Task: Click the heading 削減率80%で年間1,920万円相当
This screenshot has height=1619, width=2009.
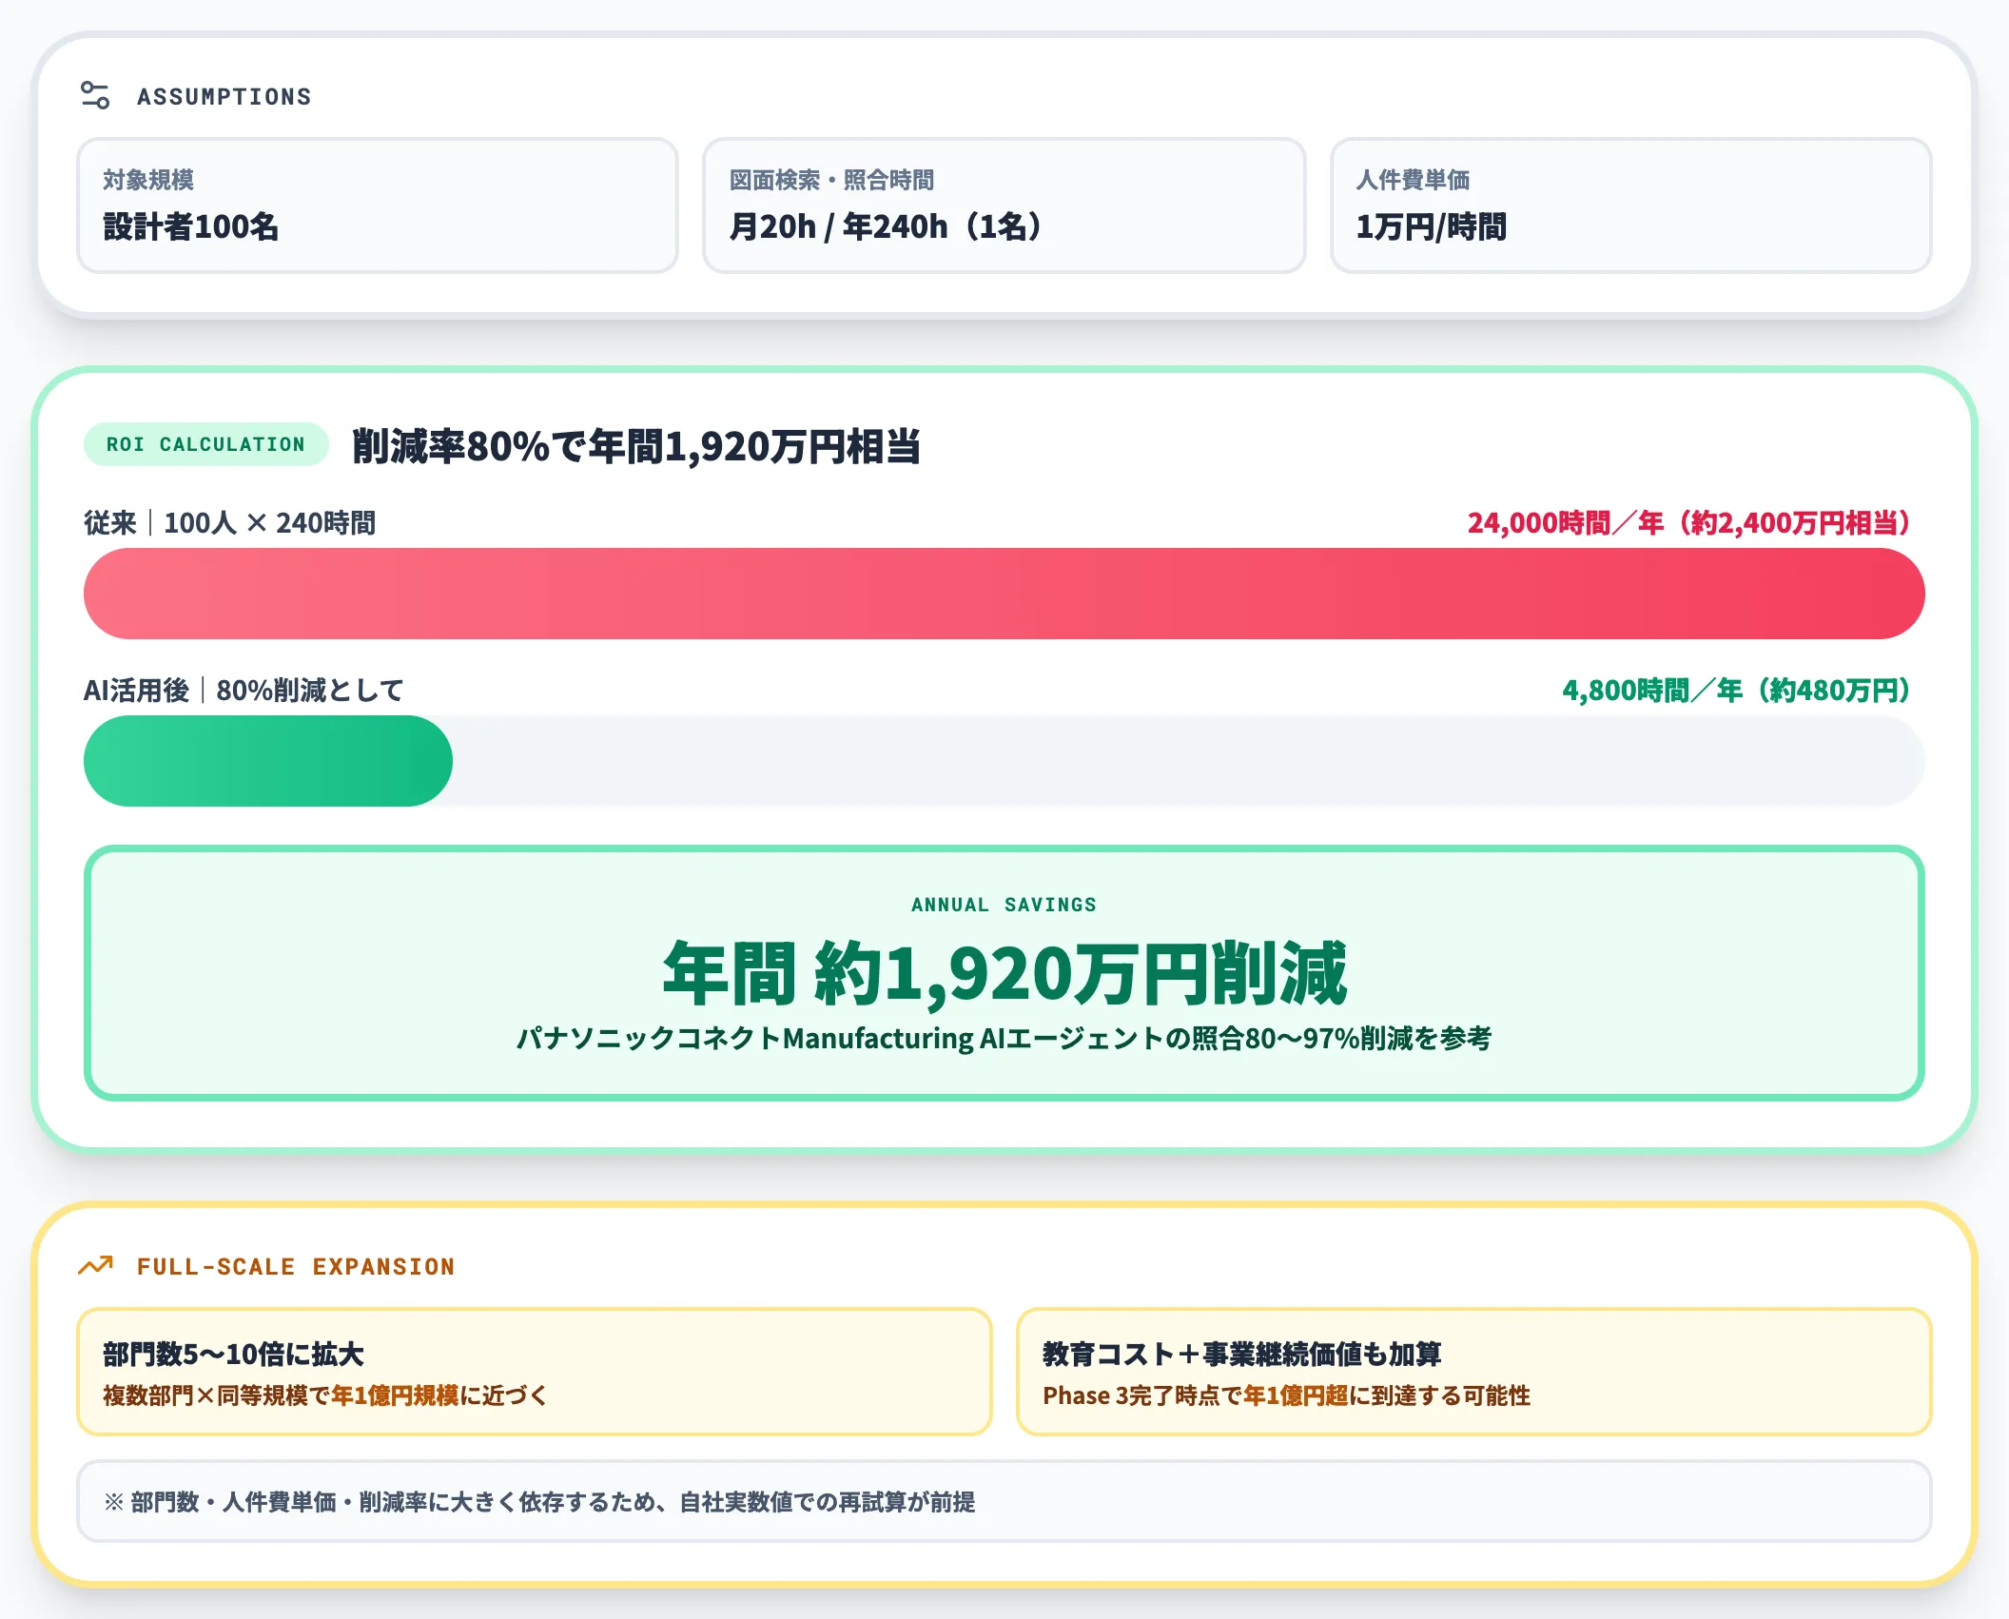Action: 636,445
